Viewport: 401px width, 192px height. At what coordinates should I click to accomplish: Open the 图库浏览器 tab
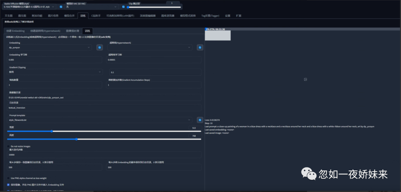coord(168,16)
